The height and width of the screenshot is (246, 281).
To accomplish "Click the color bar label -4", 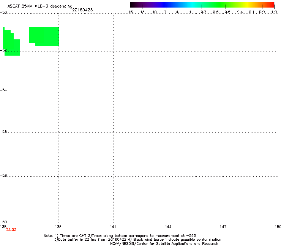I will click(x=176, y=12).
